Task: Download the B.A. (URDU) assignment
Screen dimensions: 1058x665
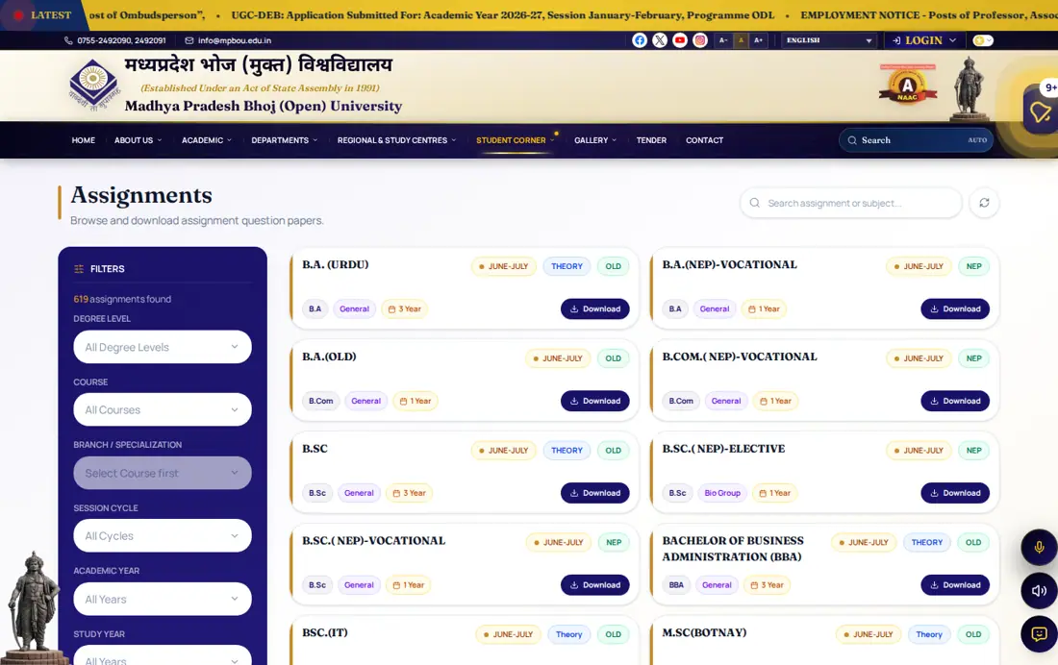Action: (x=595, y=308)
